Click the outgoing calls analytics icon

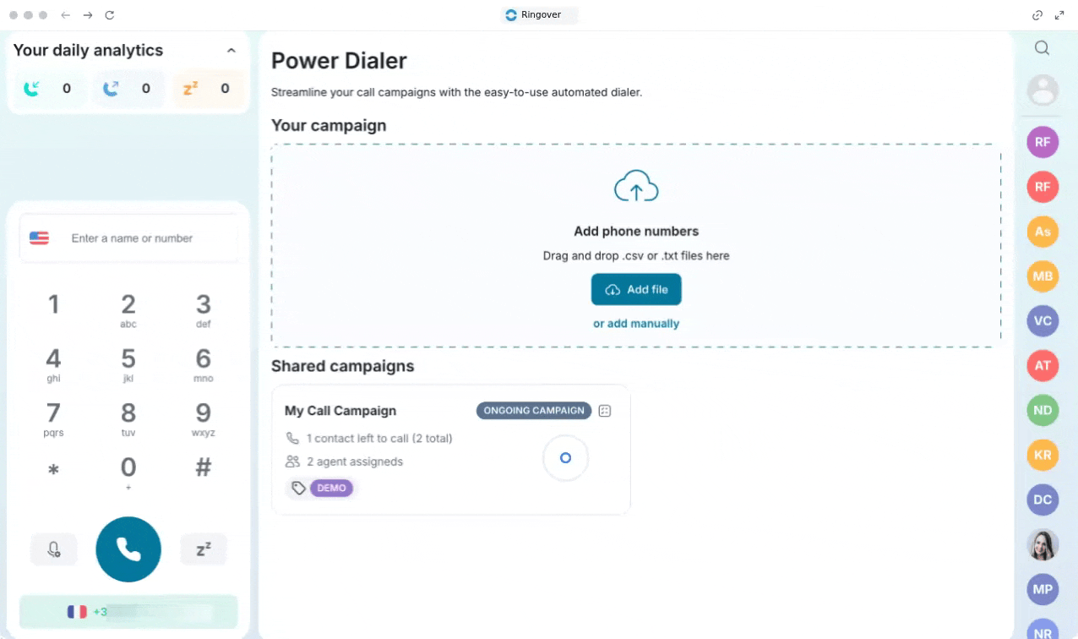click(111, 88)
